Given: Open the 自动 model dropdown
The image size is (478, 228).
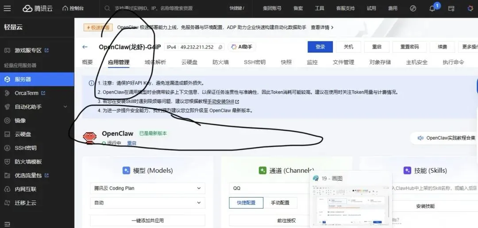Looking at the screenshot, I should pyautogui.click(x=147, y=203).
